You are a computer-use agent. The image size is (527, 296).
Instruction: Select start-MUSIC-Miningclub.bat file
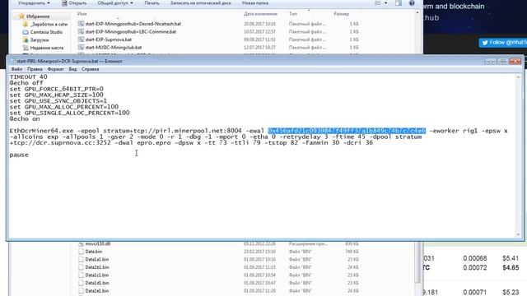click(114, 48)
